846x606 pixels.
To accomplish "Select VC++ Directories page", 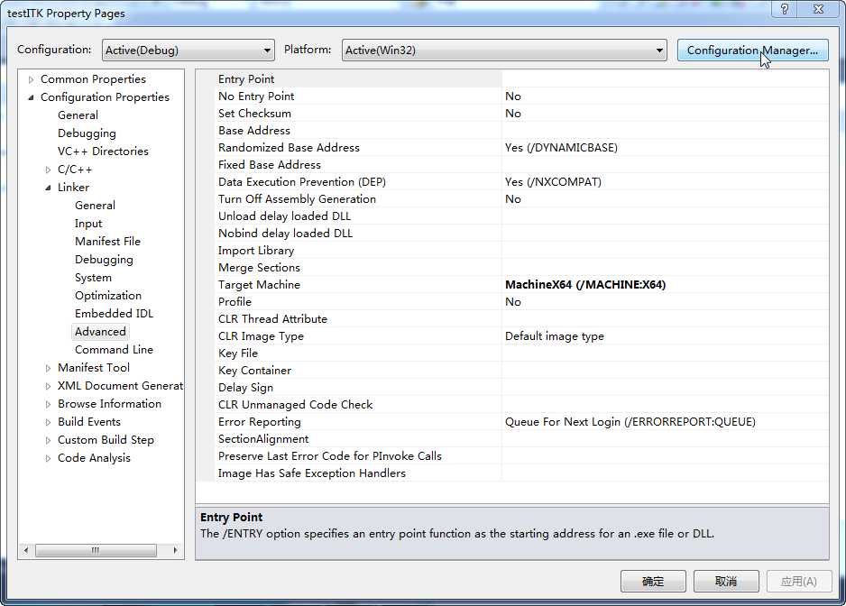I will pyautogui.click(x=103, y=151).
